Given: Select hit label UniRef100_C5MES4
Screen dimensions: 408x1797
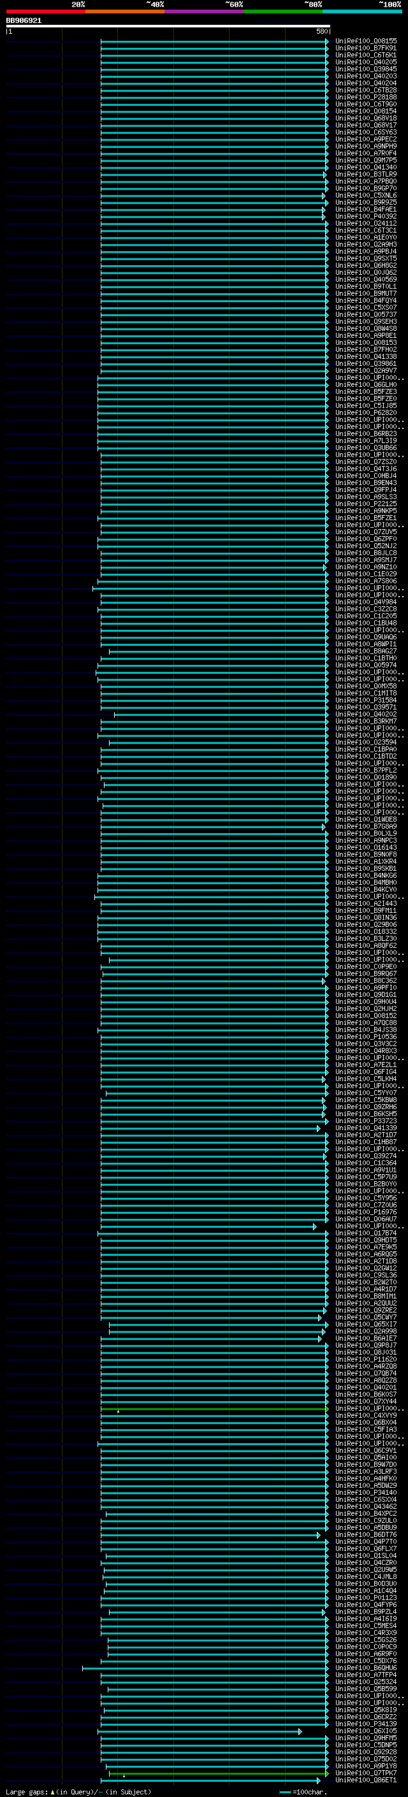Looking at the screenshot, I should [365, 1626].
